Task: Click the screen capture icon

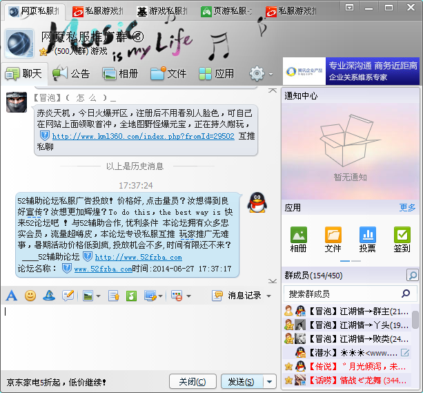Action: point(150,296)
